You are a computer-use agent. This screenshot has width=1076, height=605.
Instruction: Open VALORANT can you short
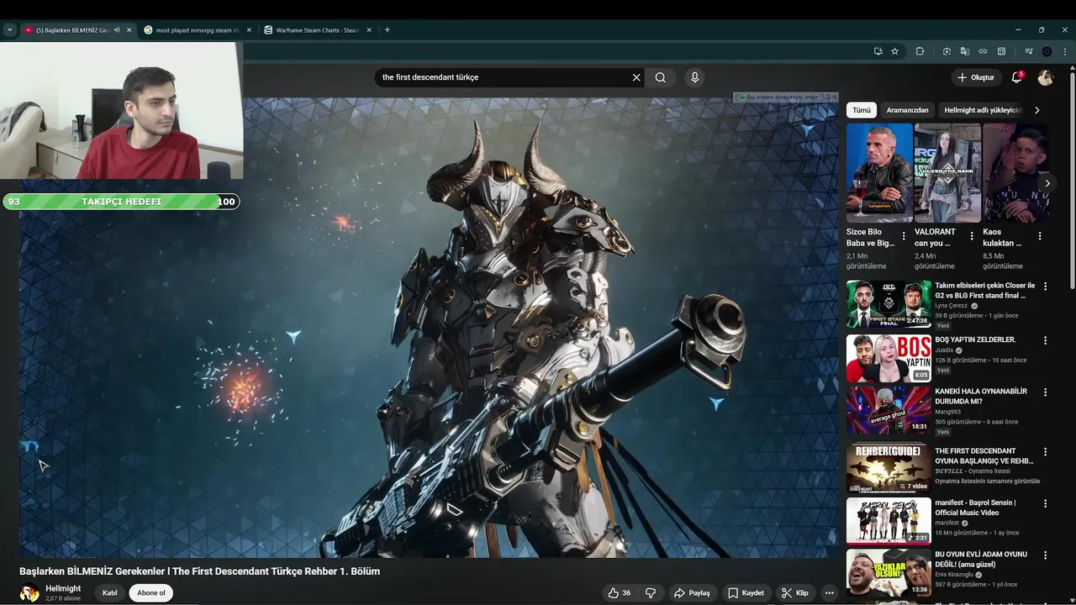(x=947, y=173)
